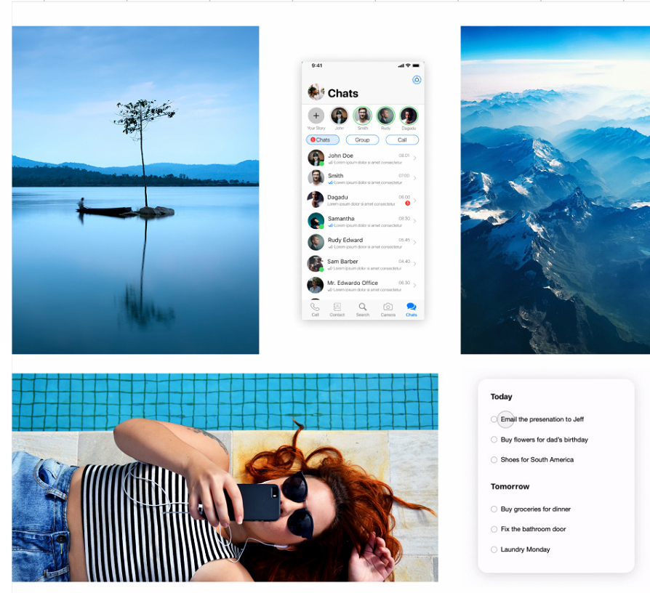The image size is (650, 593).
Task: Tap the Your Story plus icon
Action: pyautogui.click(x=316, y=116)
